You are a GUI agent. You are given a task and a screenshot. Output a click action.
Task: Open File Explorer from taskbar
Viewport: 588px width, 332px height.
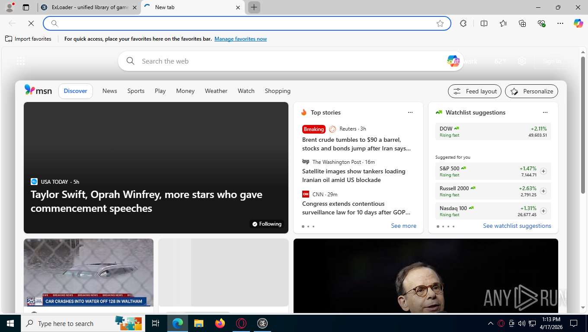point(198,323)
